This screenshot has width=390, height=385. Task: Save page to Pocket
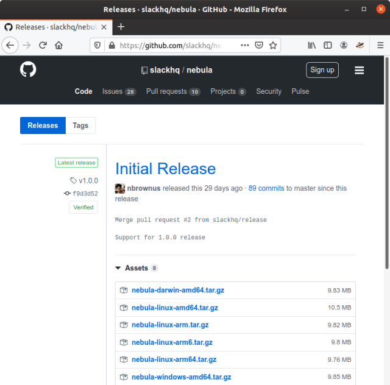pos(259,45)
